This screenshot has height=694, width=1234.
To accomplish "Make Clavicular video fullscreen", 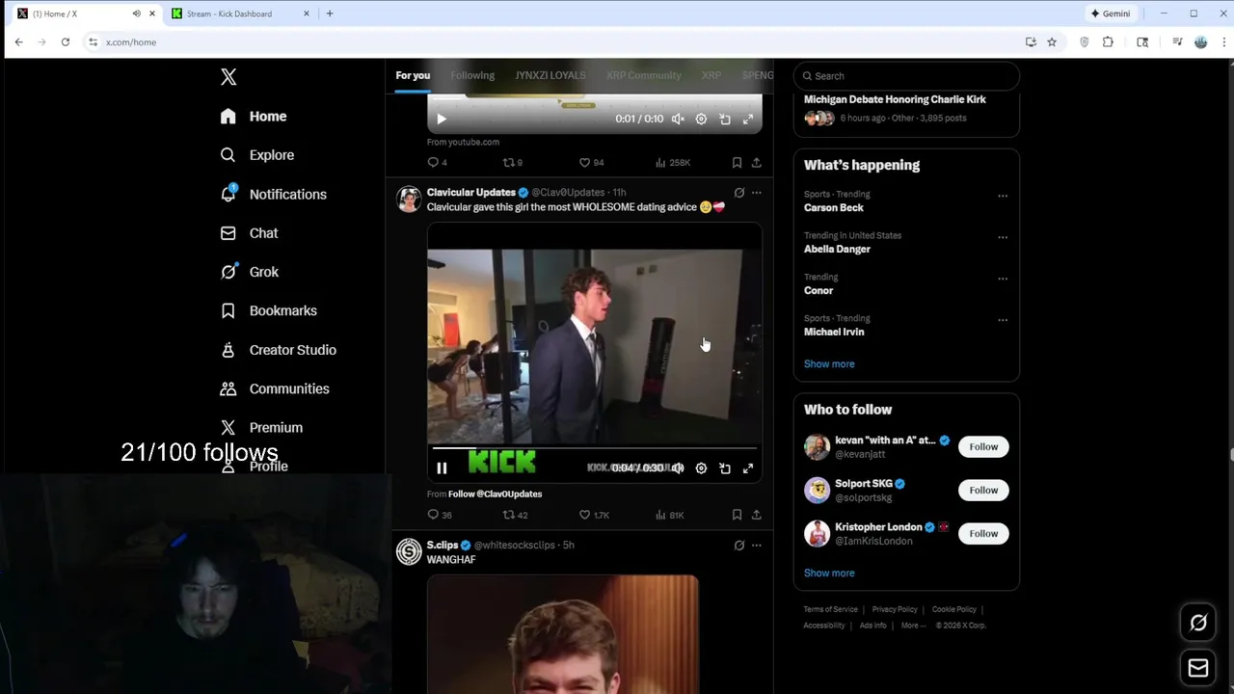I will click(748, 468).
